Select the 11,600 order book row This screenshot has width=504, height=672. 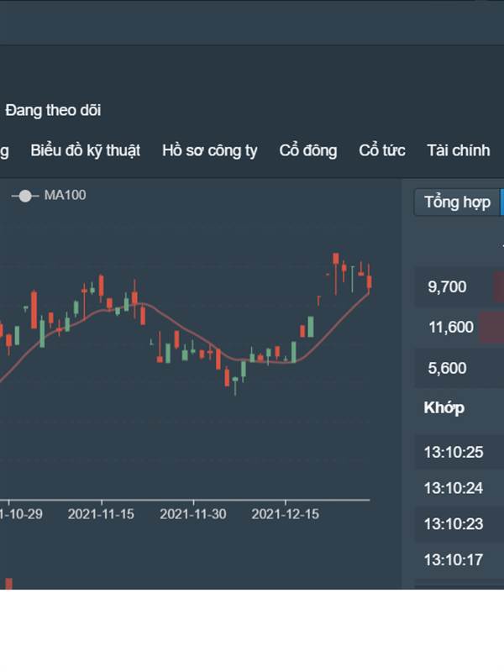click(459, 327)
